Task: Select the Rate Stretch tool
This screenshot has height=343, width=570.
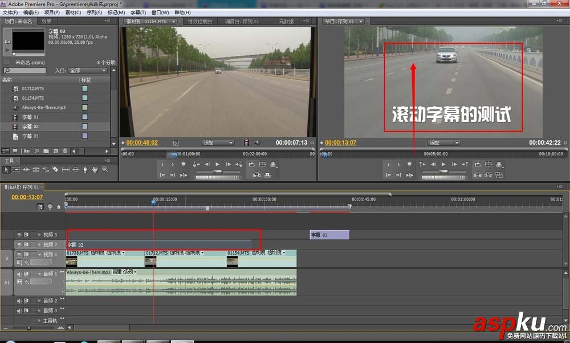Action: pyautogui.click(x=46, y=169)
